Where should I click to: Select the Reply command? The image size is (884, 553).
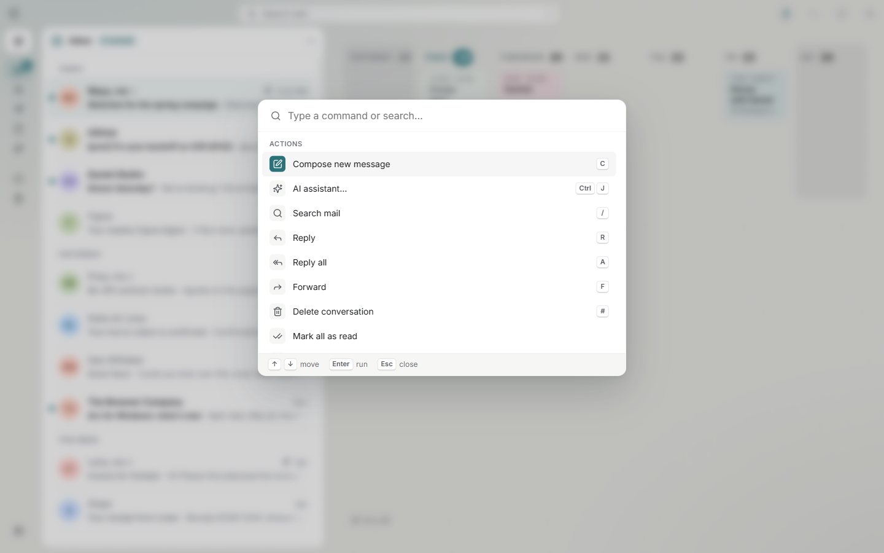(x=439, y=238)
